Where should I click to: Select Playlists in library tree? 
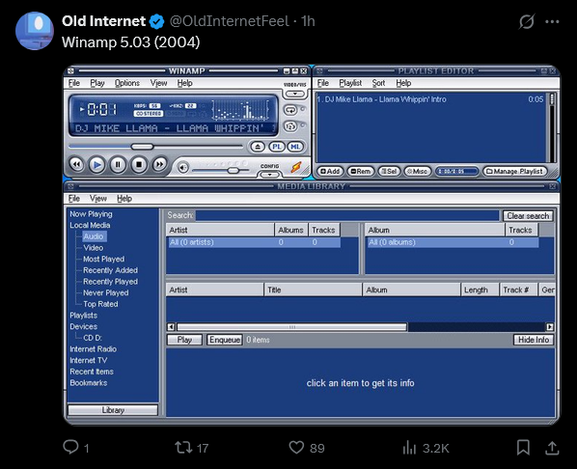coord(84,316)
